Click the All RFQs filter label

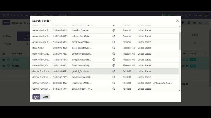click(x=6, y=36)
